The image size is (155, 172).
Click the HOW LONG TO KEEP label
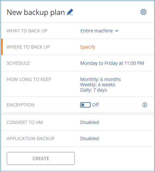pyautogui.click(x=29, y=79)
